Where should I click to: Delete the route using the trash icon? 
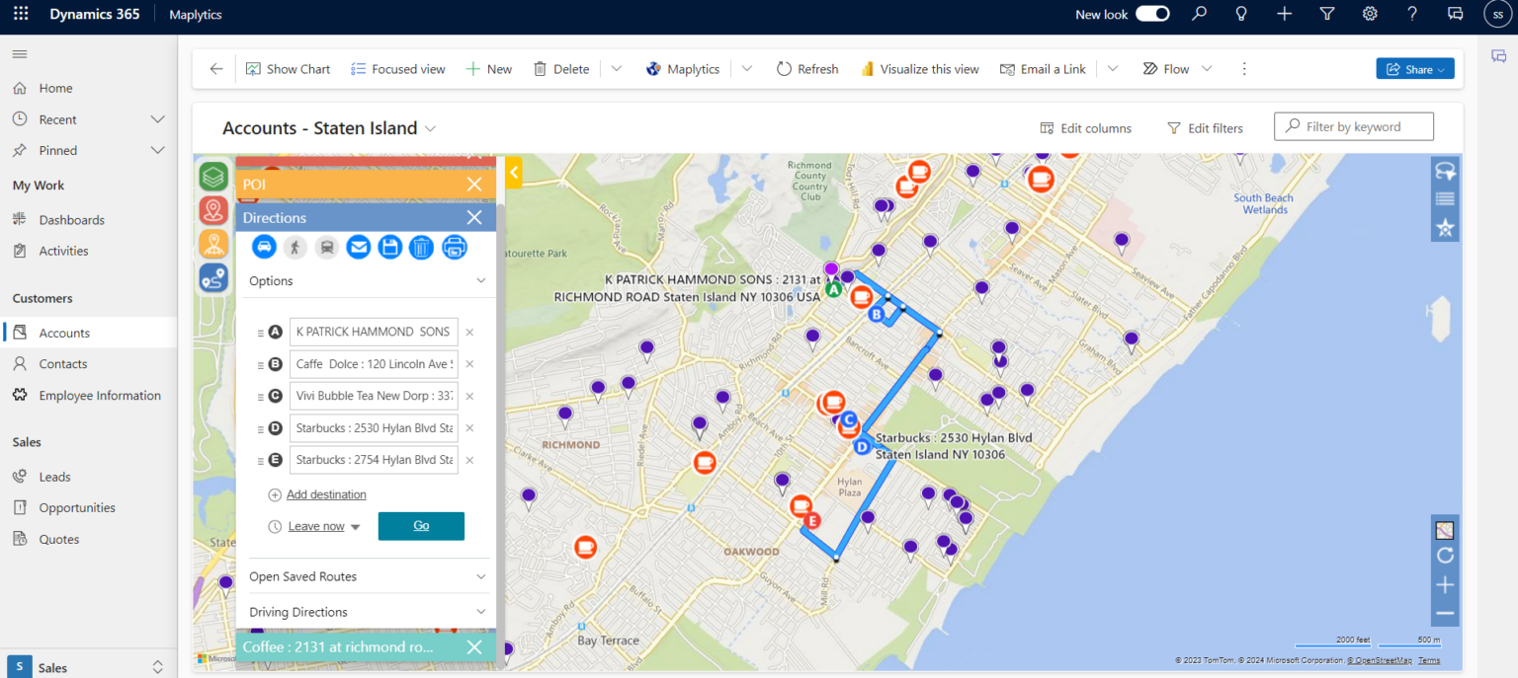coord(421,246)
